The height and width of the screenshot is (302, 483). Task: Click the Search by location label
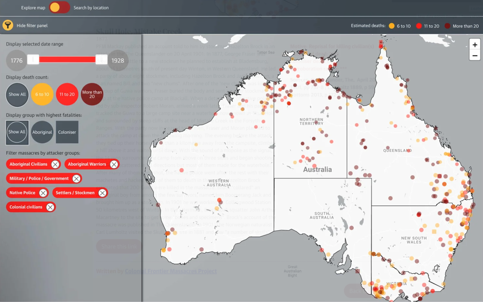(91, 8)
